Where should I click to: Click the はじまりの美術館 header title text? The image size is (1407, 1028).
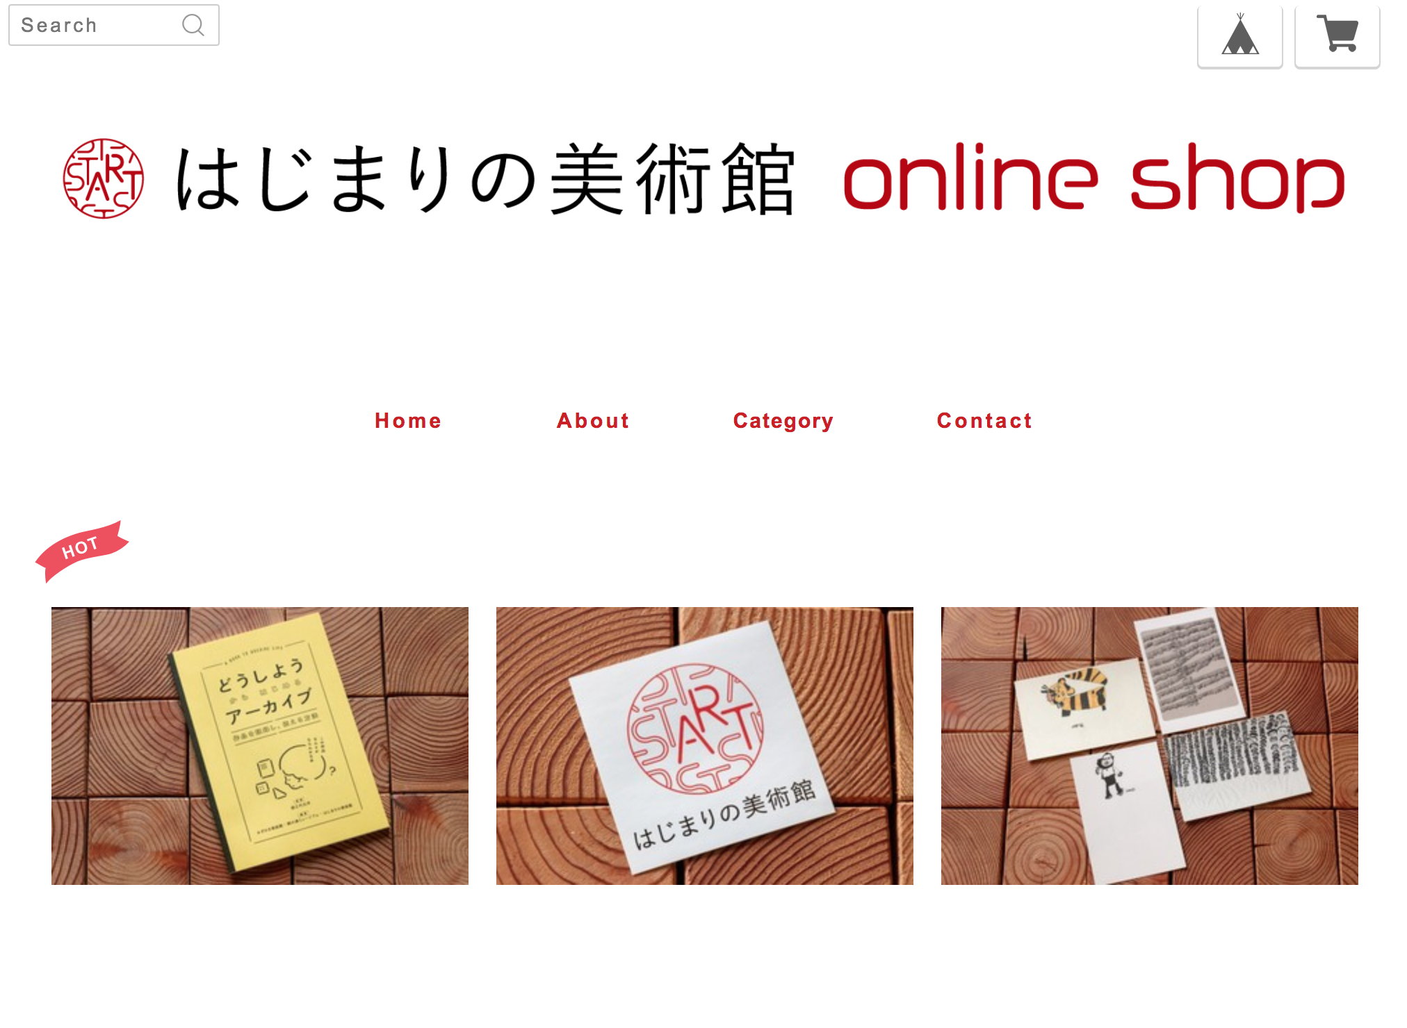(x=485, y=180)
